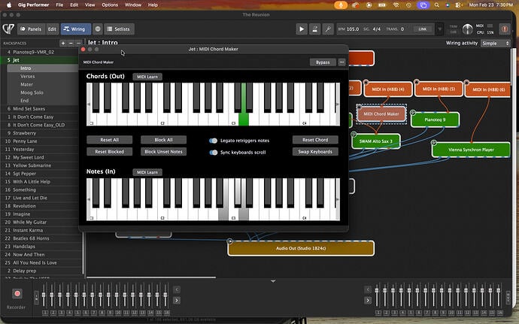
Task: Select the Penny Lane rackspace
Action: [25, 141]
